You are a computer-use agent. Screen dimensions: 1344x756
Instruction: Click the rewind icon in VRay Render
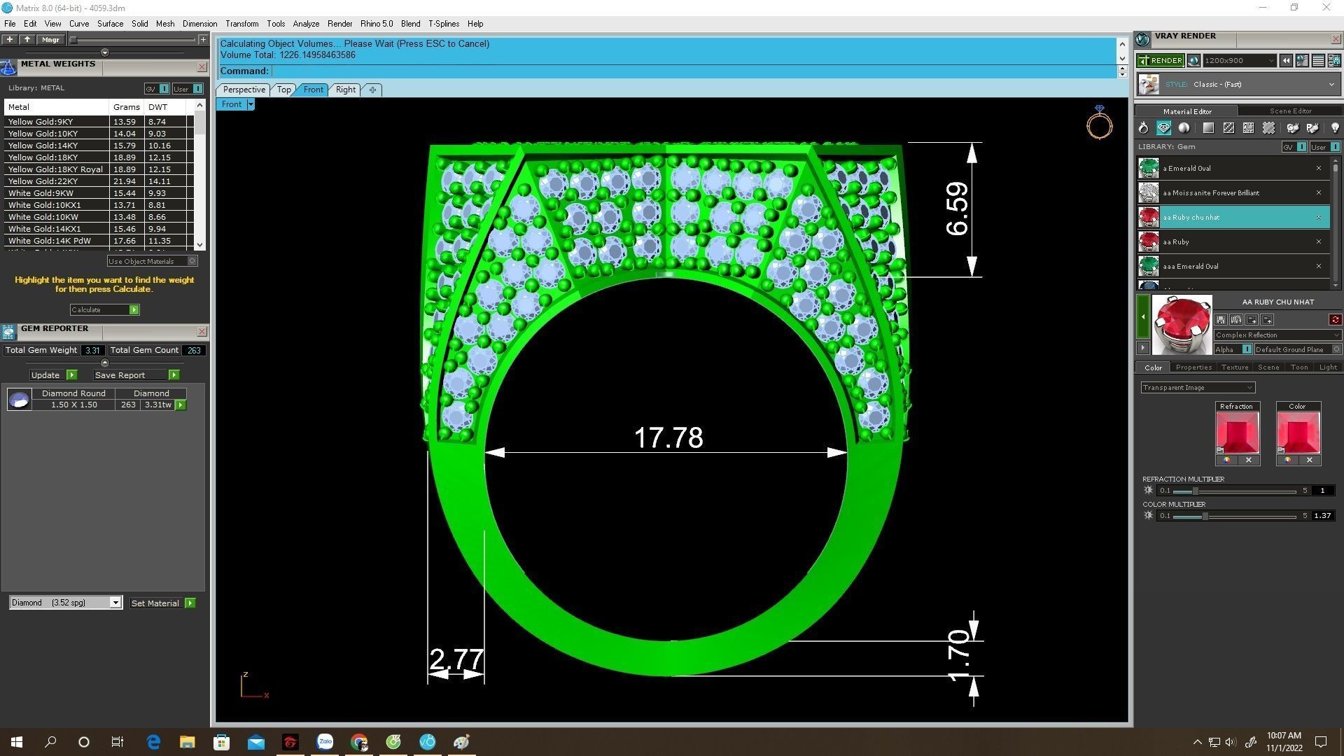(x=1286, y=61)
